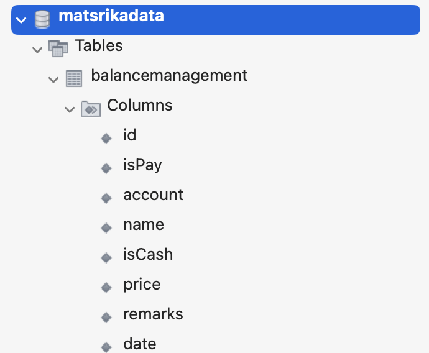Collapse the Tables node chevron
This screenshot has width=429, height=353.
pyautogui.click(x=37, y=48)
